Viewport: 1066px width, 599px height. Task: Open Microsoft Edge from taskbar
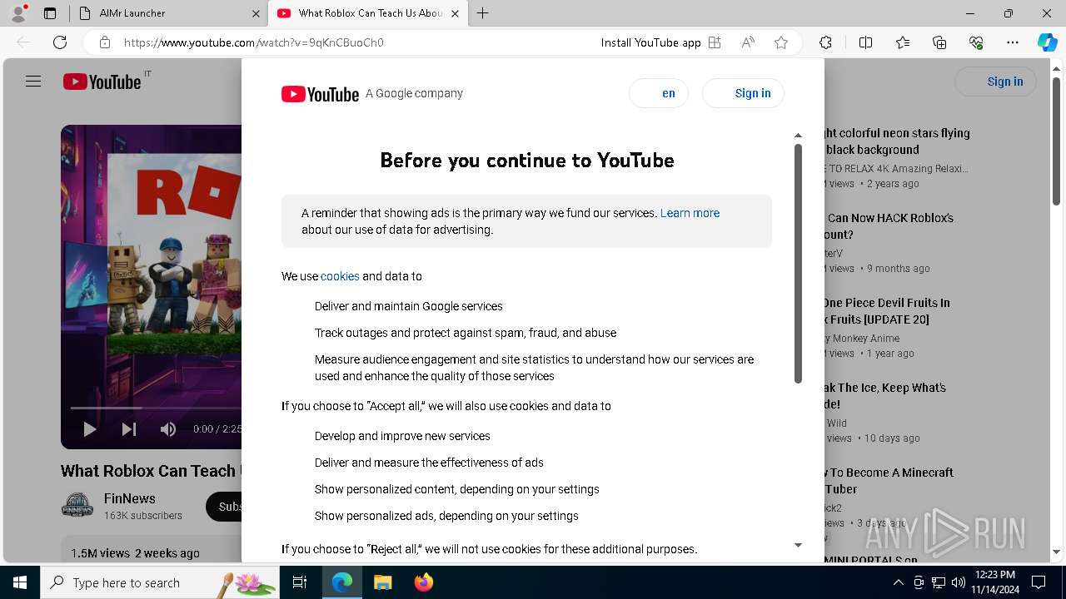click(342, 582)
